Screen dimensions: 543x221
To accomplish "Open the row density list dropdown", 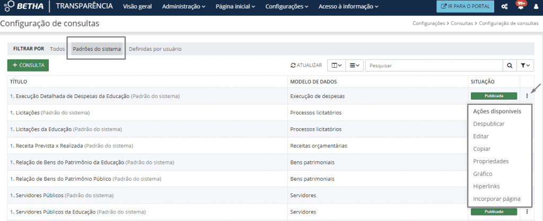I will (355, 65).
